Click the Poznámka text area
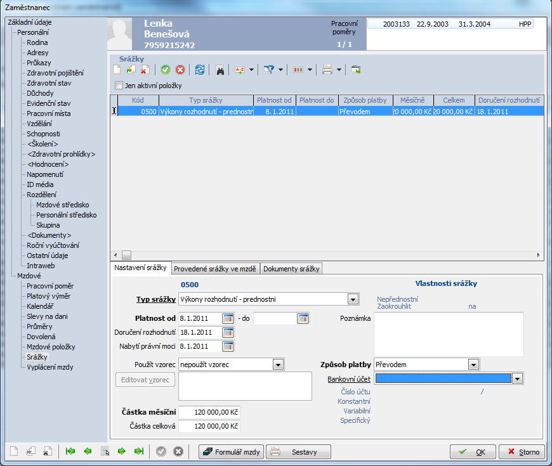Image resolution: width=552 pixels, height=466 pixels. [x=448, y=333]
